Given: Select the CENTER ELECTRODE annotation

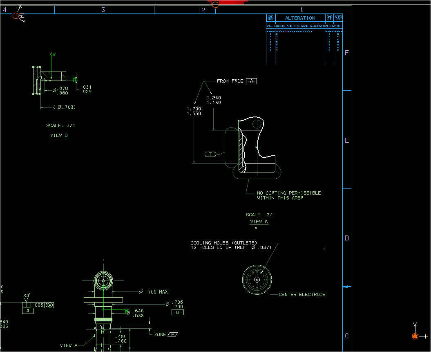Looking at the screenshot, I should tap(302, 294).
